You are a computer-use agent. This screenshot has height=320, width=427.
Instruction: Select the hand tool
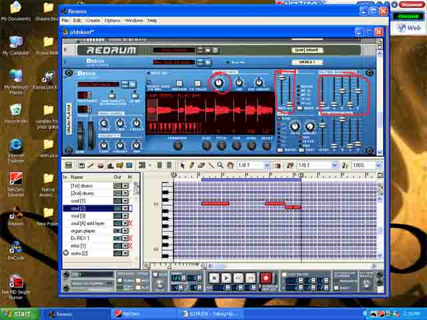(x=230, y=165)
